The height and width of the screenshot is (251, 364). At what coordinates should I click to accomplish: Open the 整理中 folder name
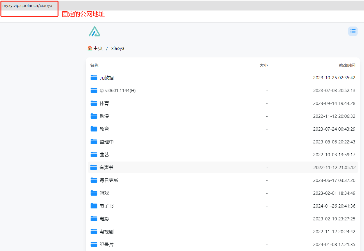click(106, 142)
